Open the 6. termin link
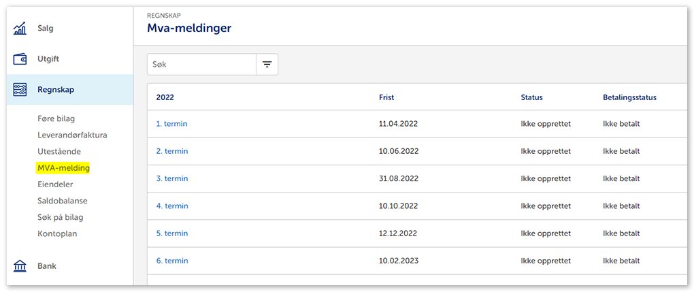 click(172, 261)
